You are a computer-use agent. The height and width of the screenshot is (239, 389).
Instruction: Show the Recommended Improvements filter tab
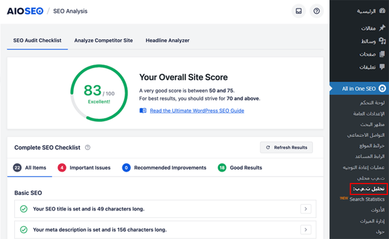(x=164, y=168)
